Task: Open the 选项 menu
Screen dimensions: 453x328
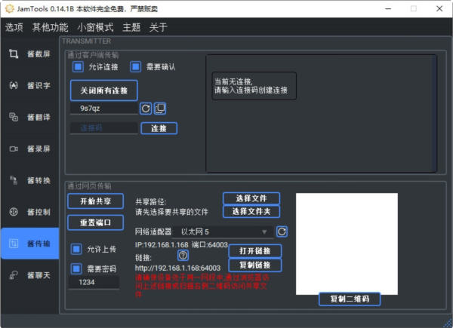Action: 14,27
